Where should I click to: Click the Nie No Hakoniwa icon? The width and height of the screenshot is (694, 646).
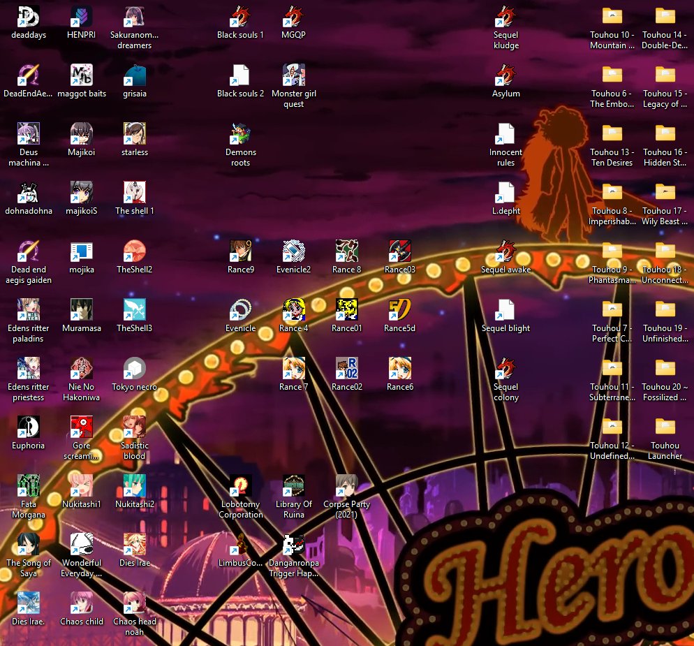click(x=82, y=368)
